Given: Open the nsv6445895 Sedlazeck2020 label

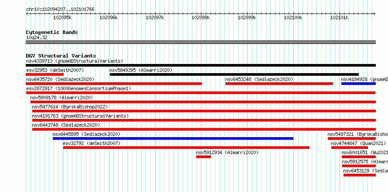Looking at the screenshot, I should click(86, 134).
